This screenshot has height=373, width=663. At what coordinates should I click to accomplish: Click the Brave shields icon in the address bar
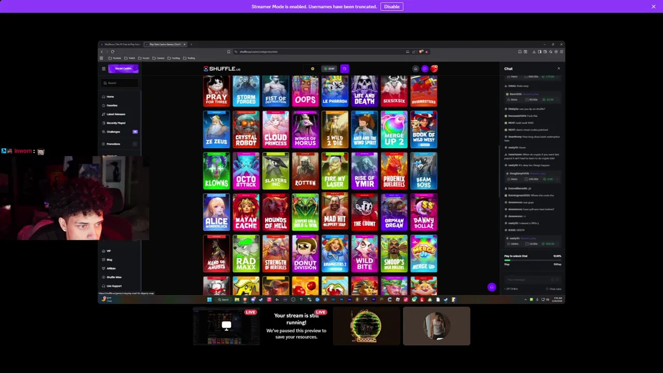click(x=421, y=52)
